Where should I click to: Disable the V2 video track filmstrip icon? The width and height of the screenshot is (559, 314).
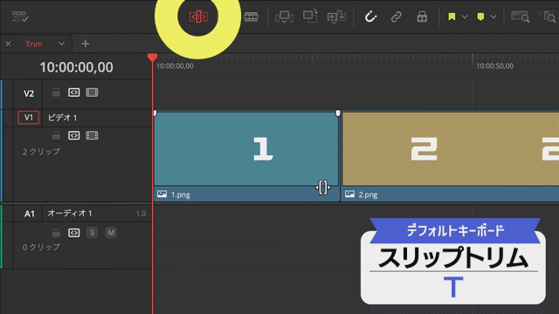pyautogui.click(x=92, y=92)
